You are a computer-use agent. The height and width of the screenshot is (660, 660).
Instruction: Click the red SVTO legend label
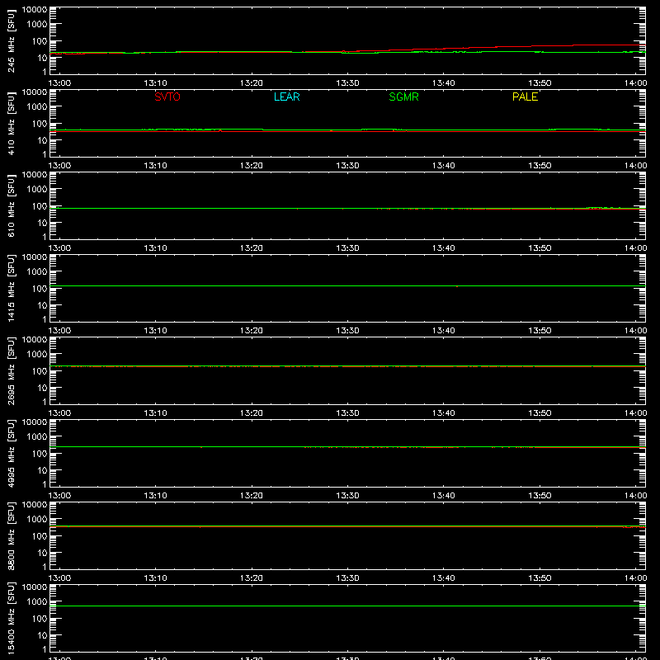pyautogui.click(x=167, y=97)
